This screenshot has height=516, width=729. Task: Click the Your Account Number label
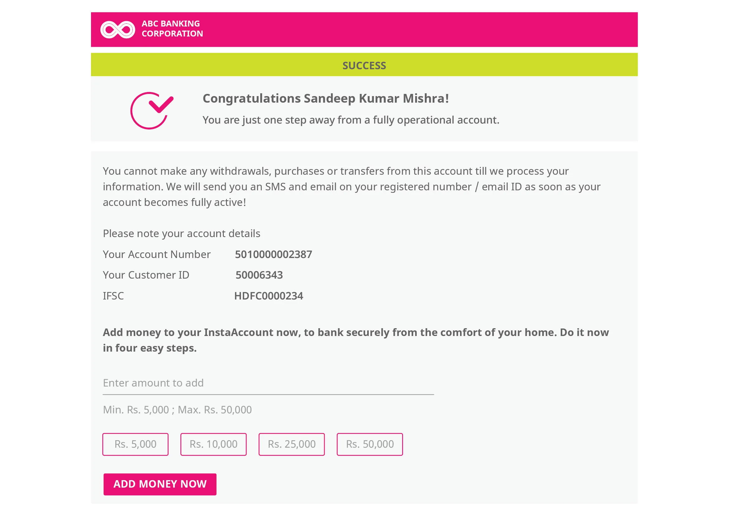pyautogui.click(x=156, y=255)
